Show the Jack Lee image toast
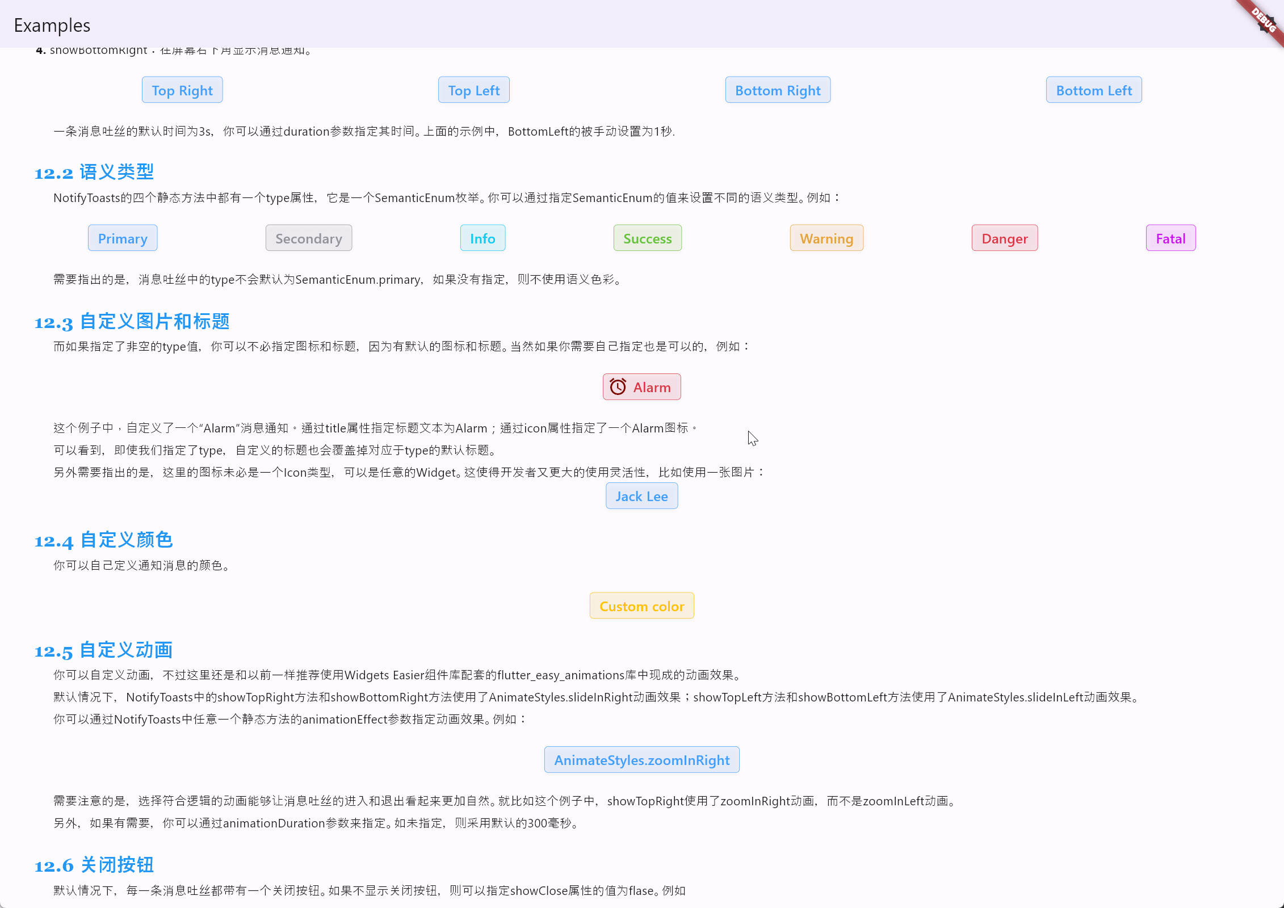 click(x=641, y=495)
